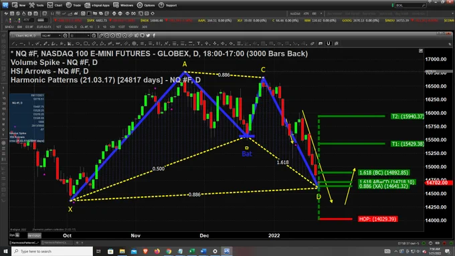The width and height of the screenshot is (455, 256).
Task: Select the trend line drawing tool
Action: coord(13,43)
